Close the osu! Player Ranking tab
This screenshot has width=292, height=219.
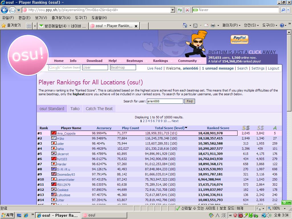(136, 26)
